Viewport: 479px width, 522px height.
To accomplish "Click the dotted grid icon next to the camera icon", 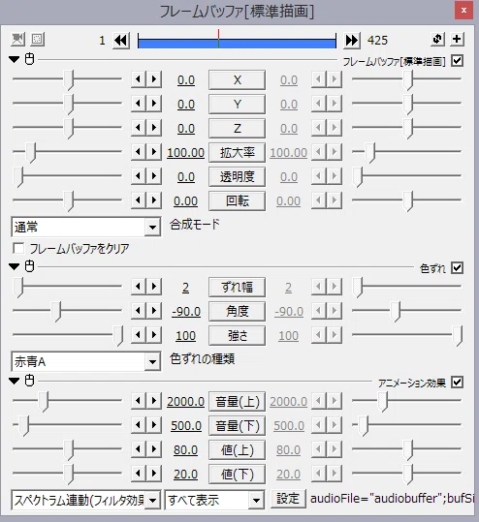I will (38, 40).
